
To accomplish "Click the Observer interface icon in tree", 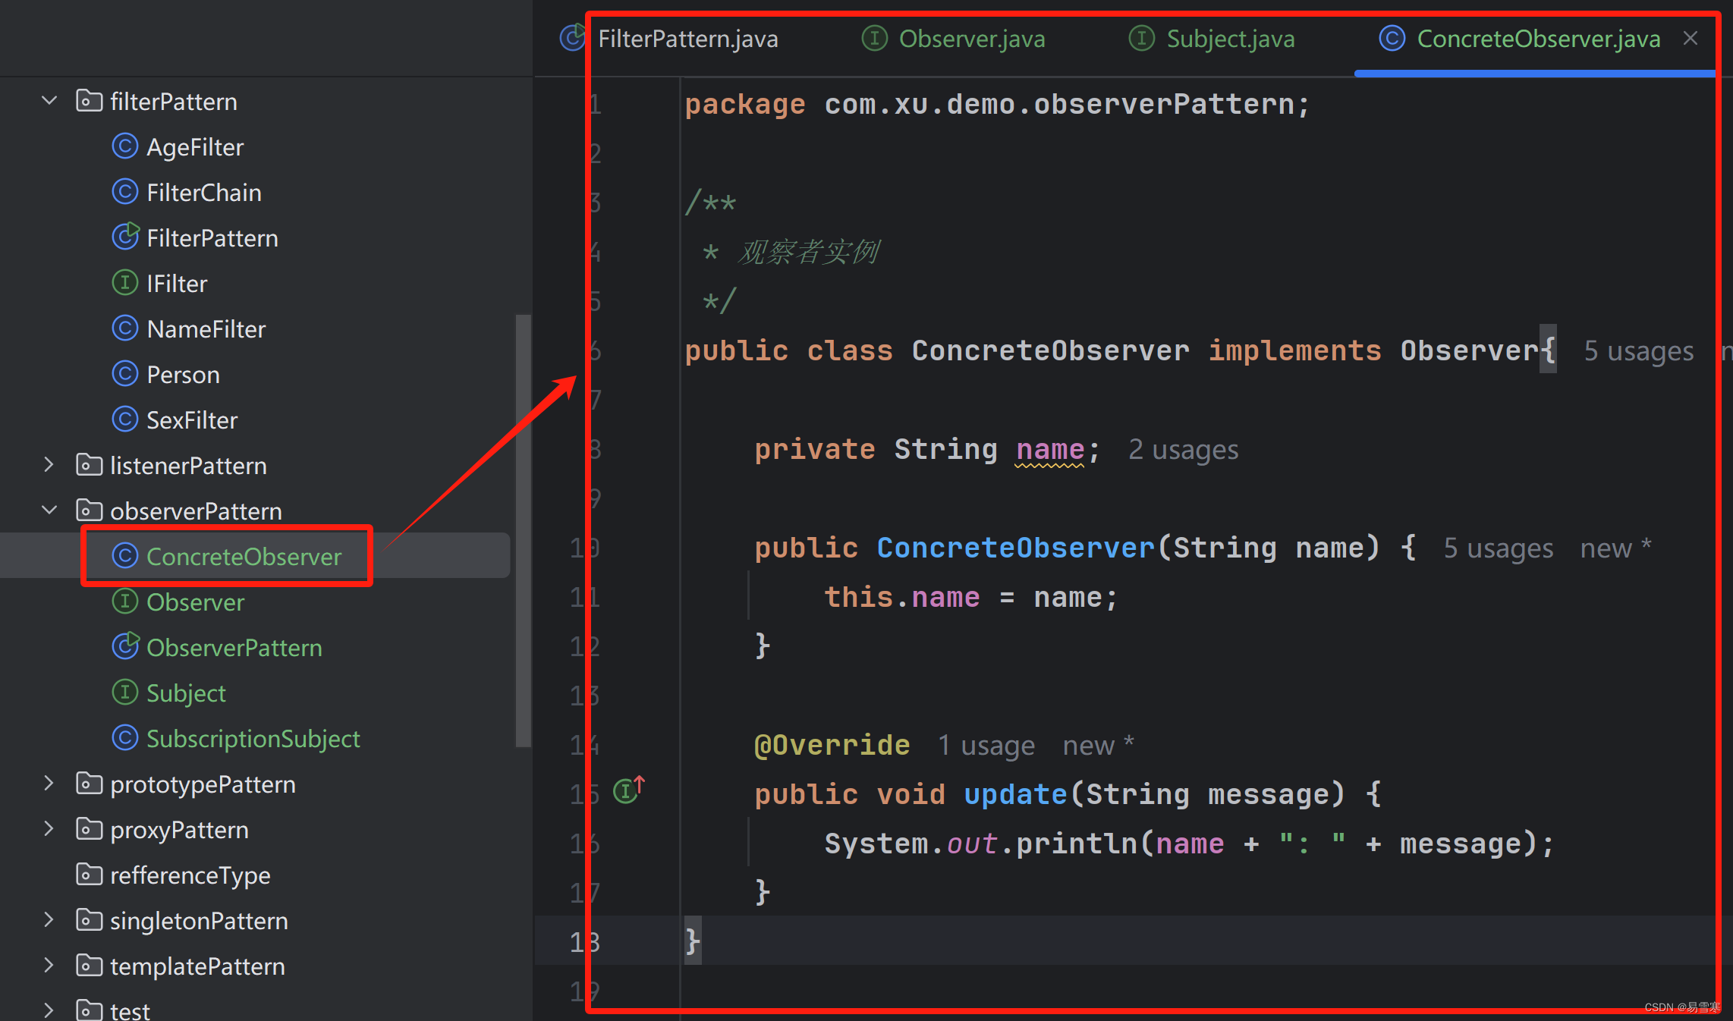I will click(125, 601).
